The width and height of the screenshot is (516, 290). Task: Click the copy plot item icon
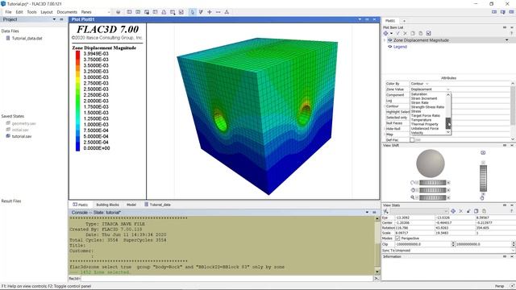[x=413, y=33]
